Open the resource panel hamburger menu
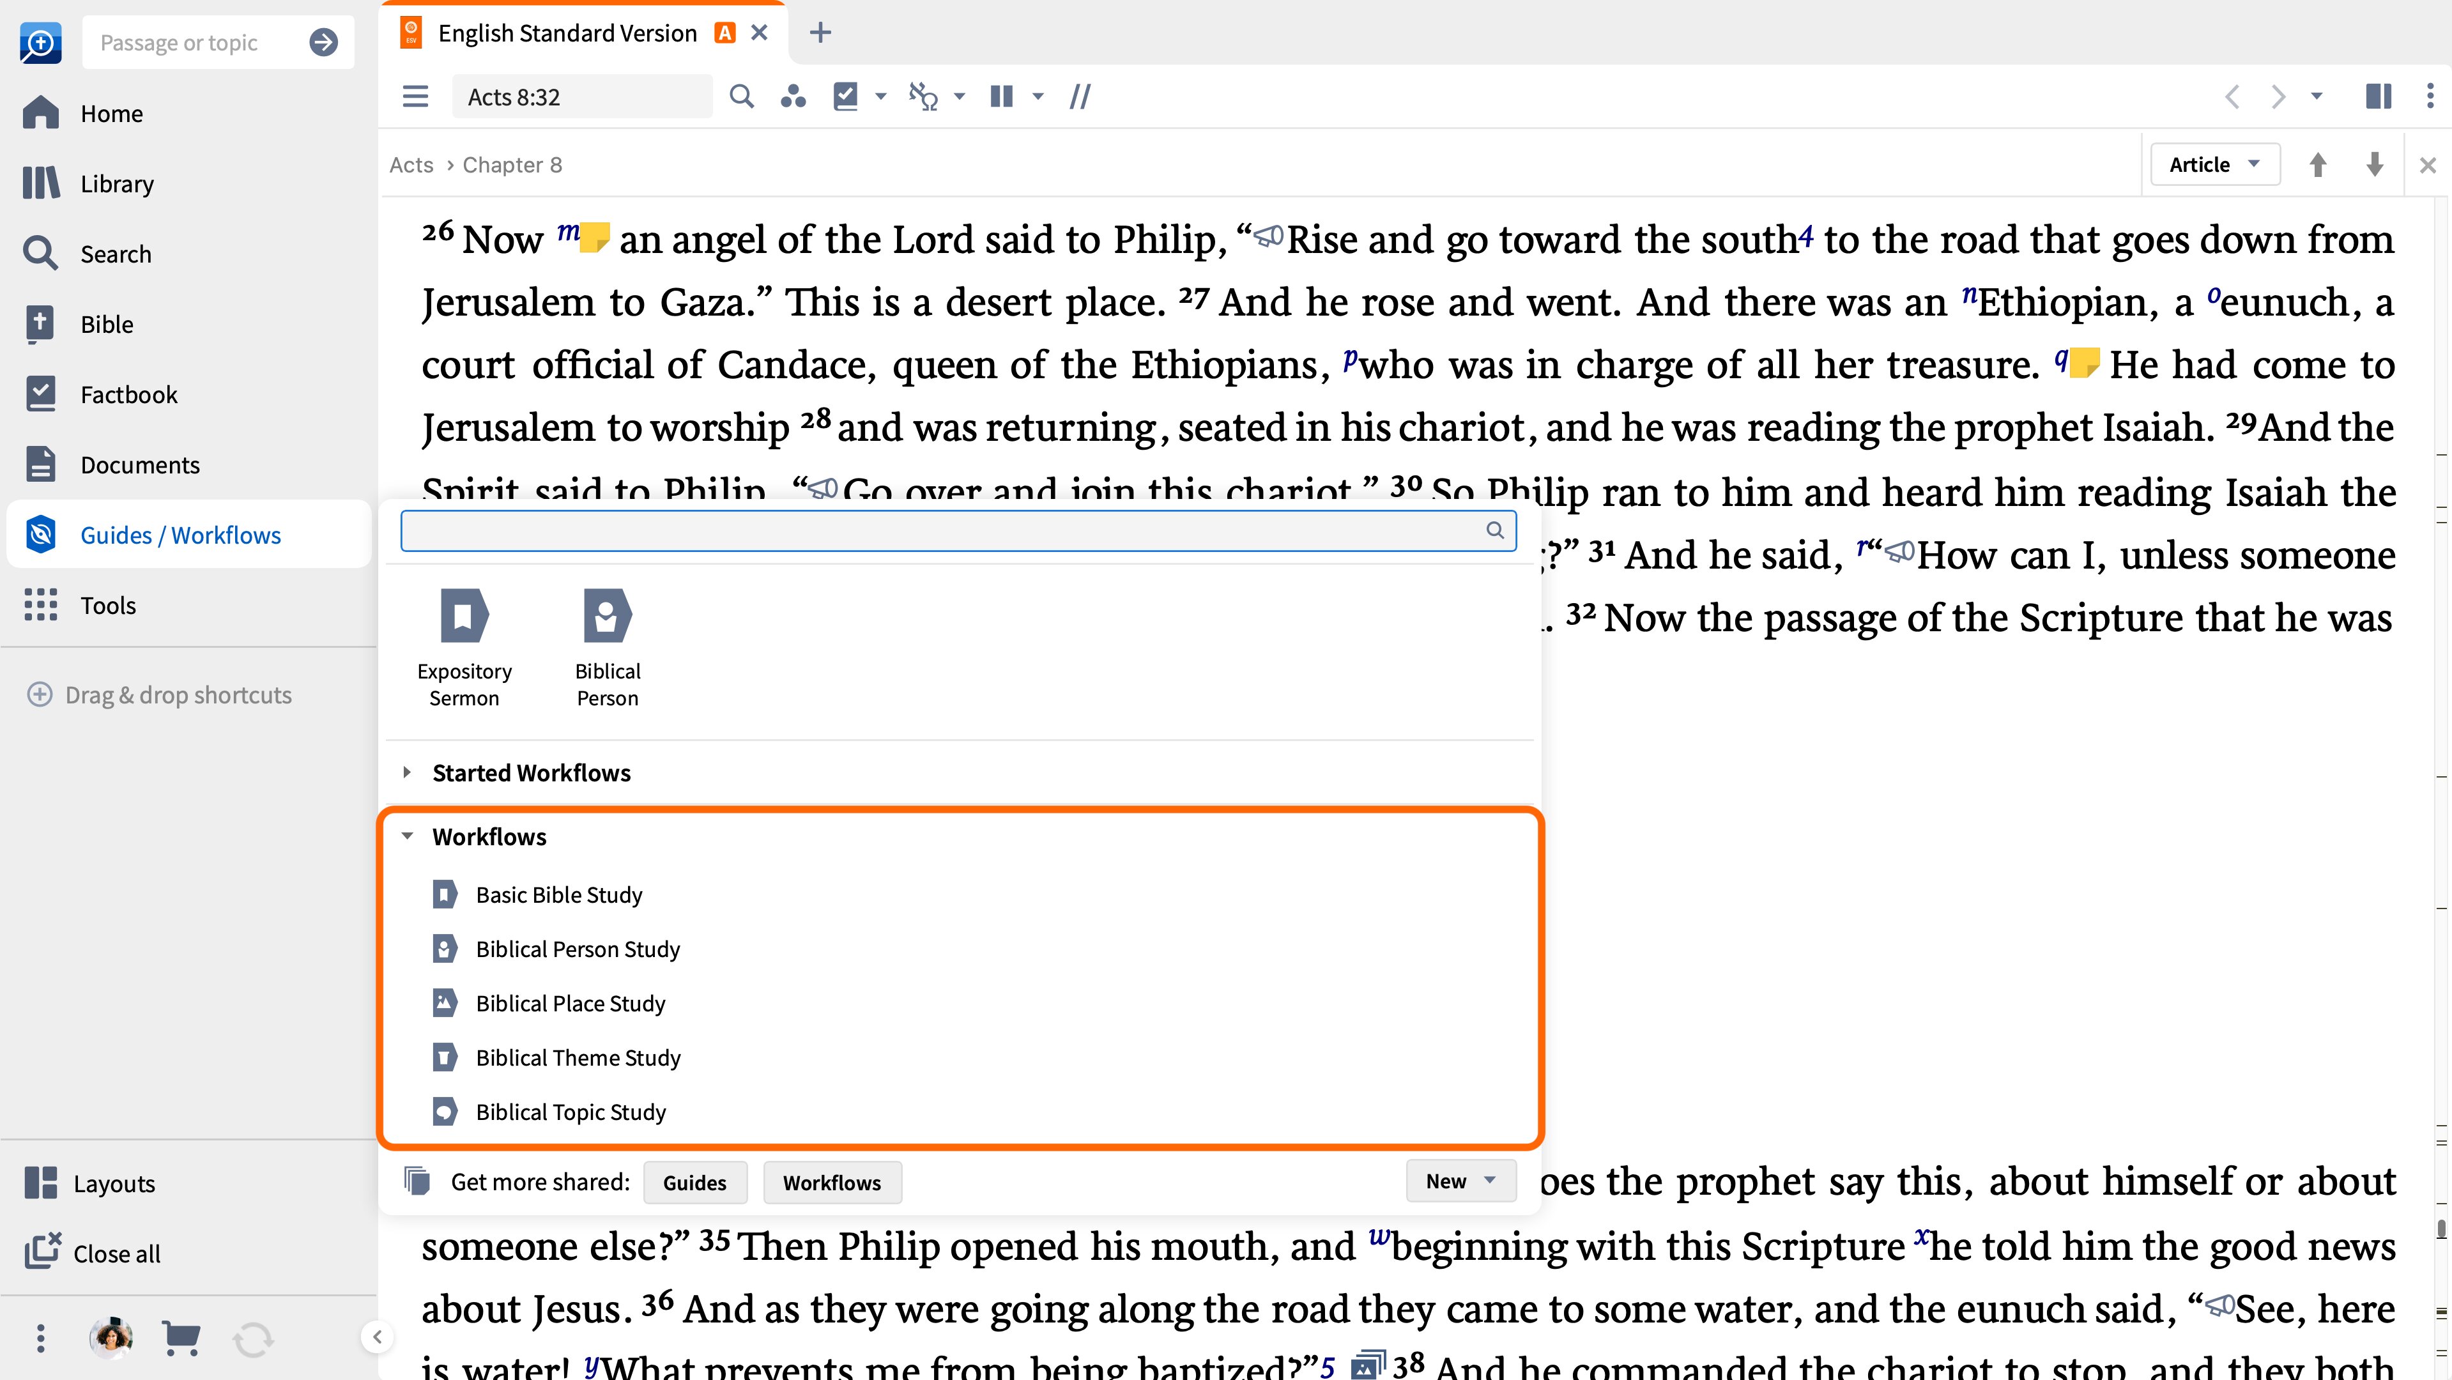The height and width of the screenshot is (1380, 2452). click(x=415, y=96)
